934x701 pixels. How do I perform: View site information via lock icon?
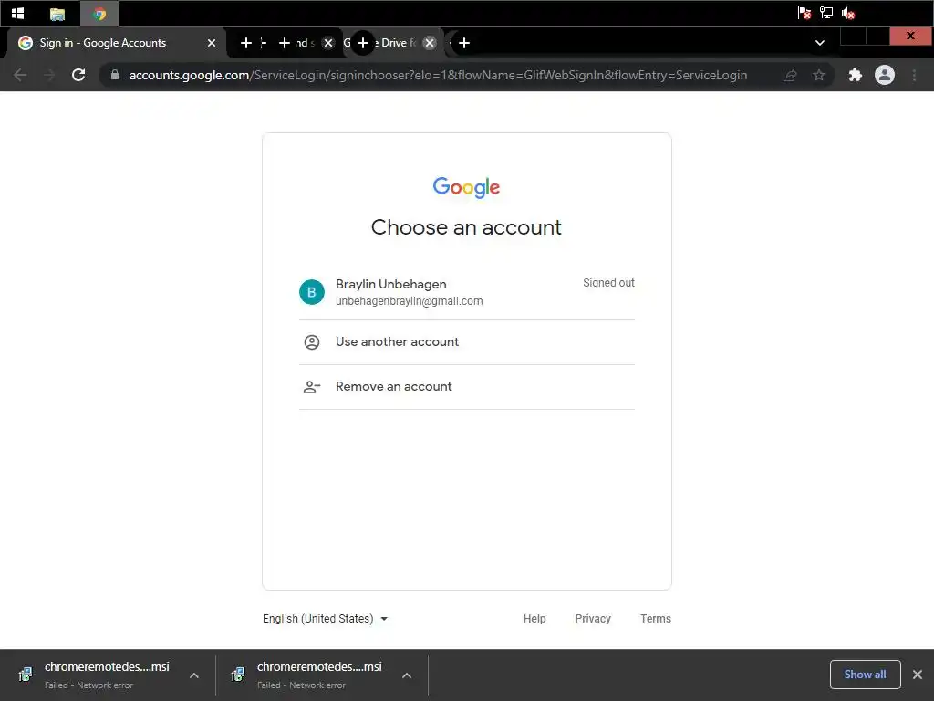115,75
